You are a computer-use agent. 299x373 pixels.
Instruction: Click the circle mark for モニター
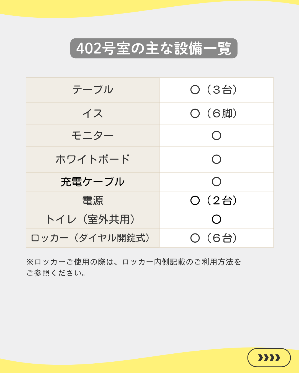(216, 136)
